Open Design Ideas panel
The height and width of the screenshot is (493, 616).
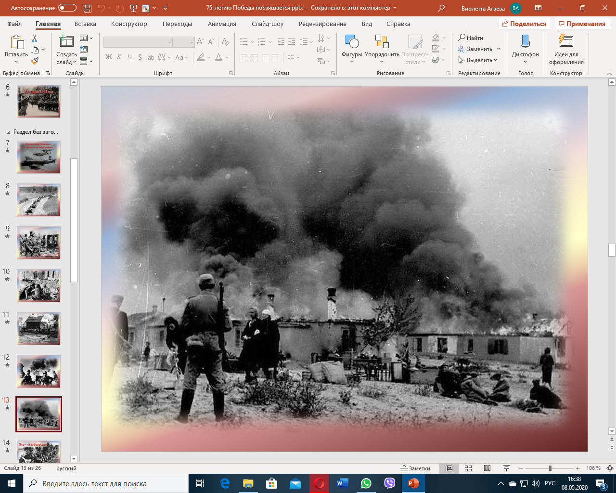(x=566, y=49)
